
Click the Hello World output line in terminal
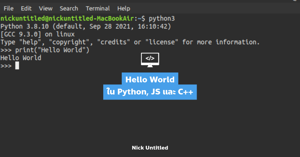click(x=21, y=58)
